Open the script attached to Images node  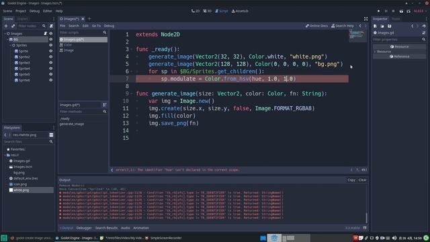(x=45, y=34)
